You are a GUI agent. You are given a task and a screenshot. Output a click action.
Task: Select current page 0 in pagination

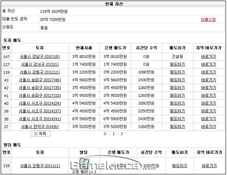pyautogui.click(x=105, y=134)
